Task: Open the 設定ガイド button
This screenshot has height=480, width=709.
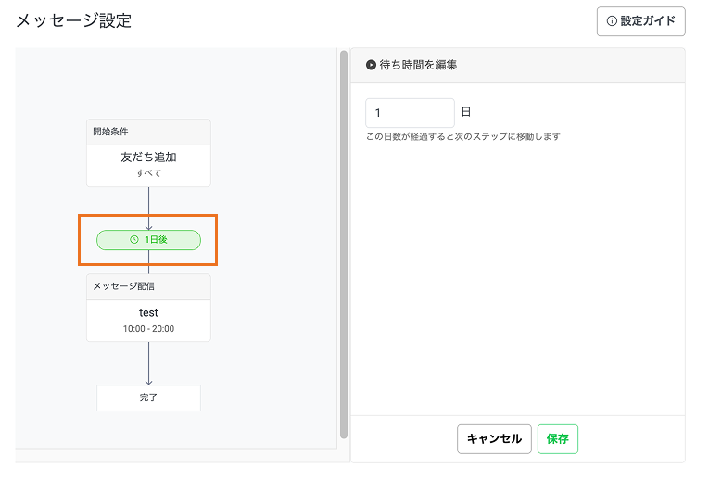Action: tap(640, 21)
